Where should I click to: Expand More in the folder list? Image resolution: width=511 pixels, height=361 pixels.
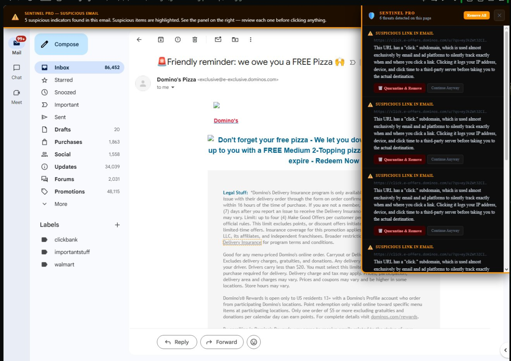click(x=79, y=204)
